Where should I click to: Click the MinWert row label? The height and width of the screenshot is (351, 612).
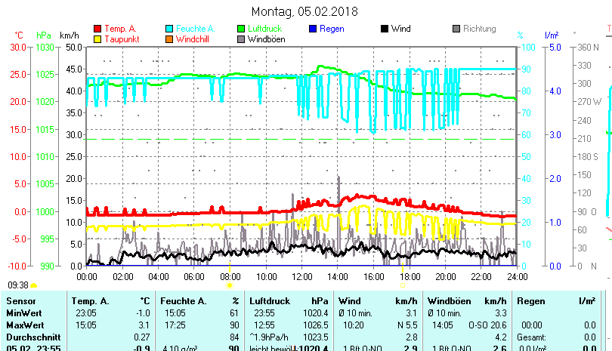click(x=23, y=313)
